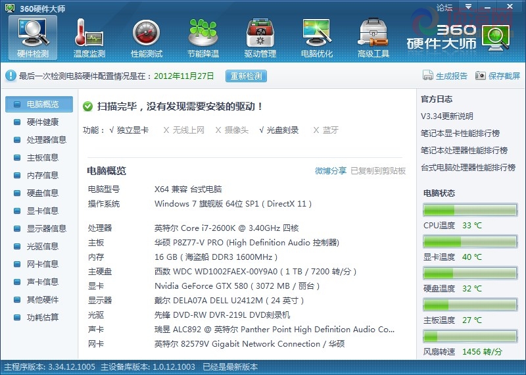
Task: Click the 摄像头 feature indicator
Action: (232, 130)
